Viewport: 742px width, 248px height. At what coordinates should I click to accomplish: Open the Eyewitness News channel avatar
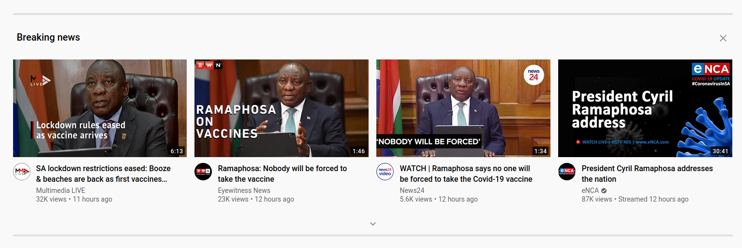203,172
